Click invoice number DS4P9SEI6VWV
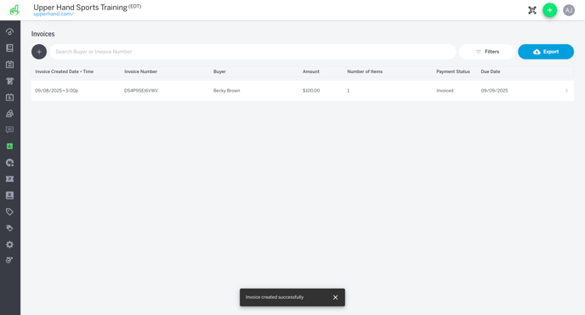Image resolution: width=585 pixels, height=315 pixels. [141, 91]
